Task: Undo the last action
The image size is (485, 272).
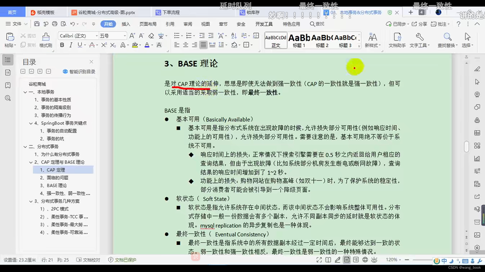Action: pyautogui.click(x=72, y=24)
